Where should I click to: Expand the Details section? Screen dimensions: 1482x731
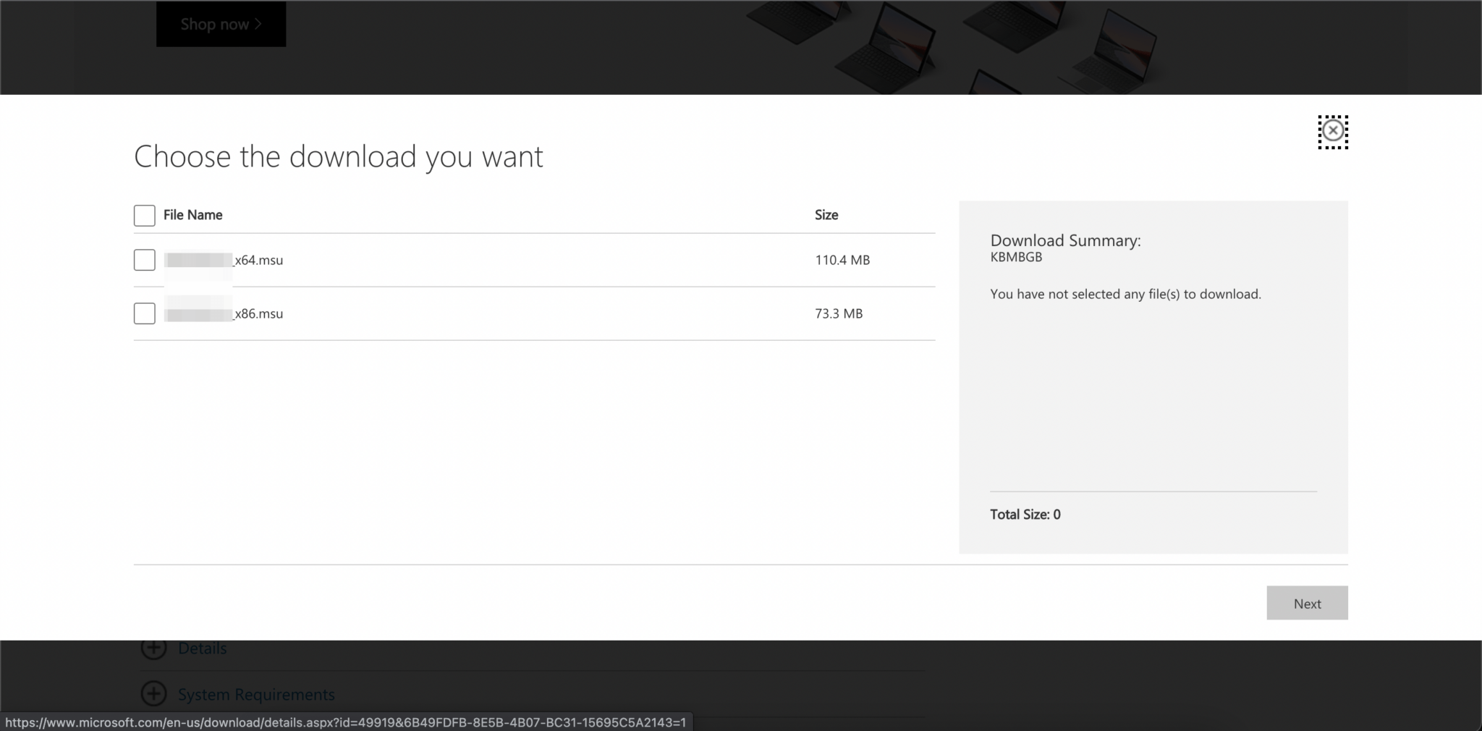click(201, 648)
